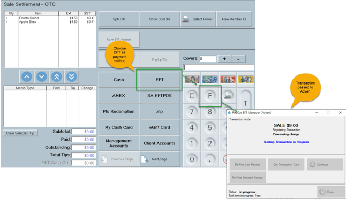This screenshot has width=346, height=199.
Task: Select Cash payment method
Action: 119,80
